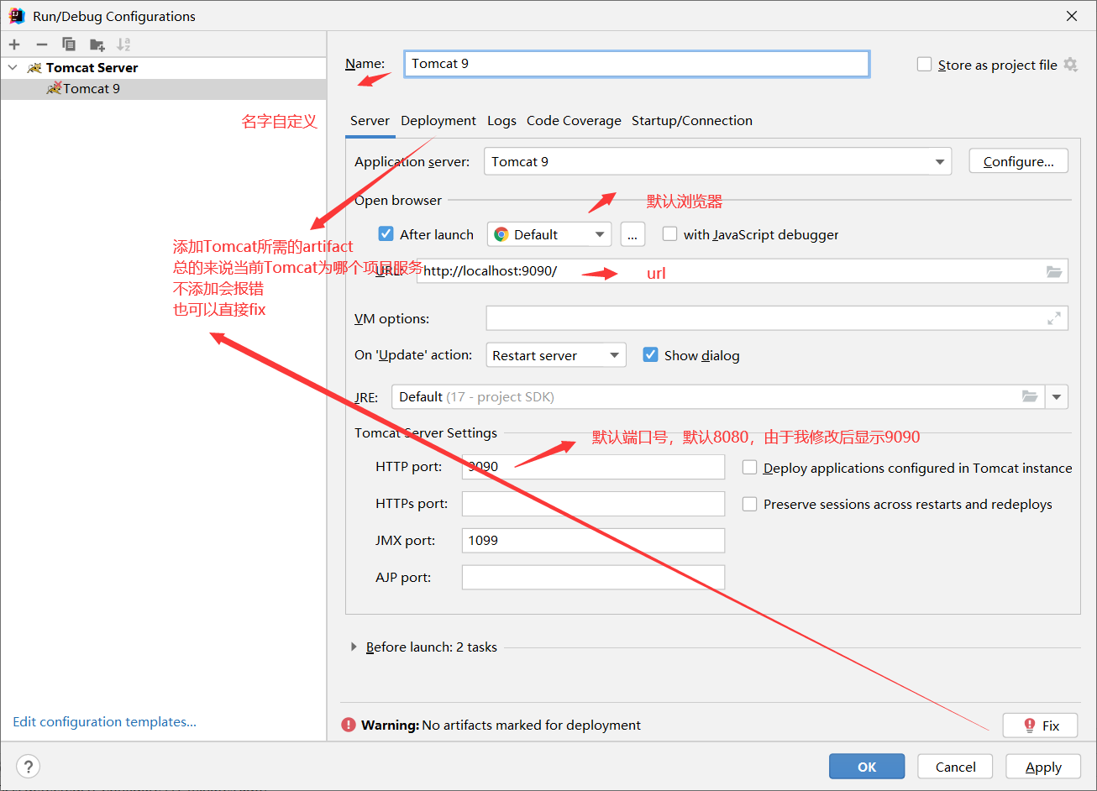Open Edit configuration templates link
This screenshot has height=791, width=1097.
103,721
